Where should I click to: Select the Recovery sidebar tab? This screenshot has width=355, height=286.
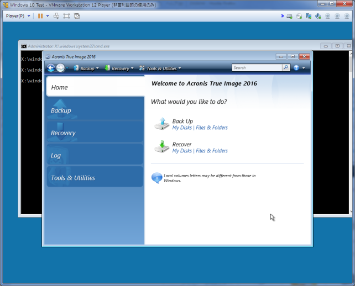pyautogui.click(x=95, y=132)
